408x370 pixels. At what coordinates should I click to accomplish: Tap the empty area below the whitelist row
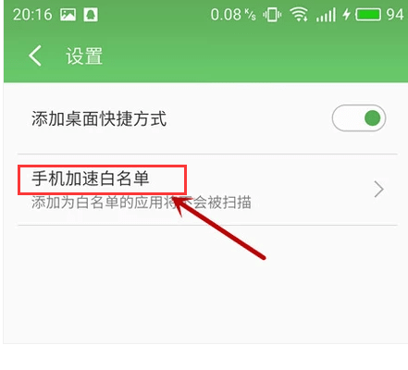click(205, 284)
